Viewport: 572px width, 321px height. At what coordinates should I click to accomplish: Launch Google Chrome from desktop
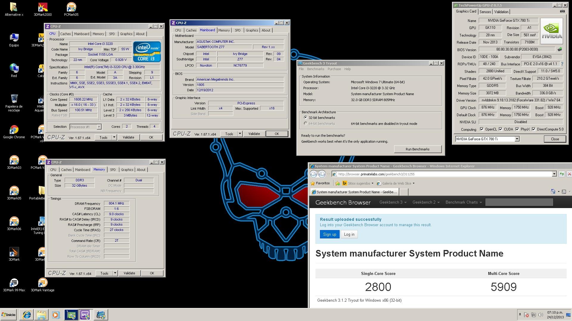tap(14, 132)
